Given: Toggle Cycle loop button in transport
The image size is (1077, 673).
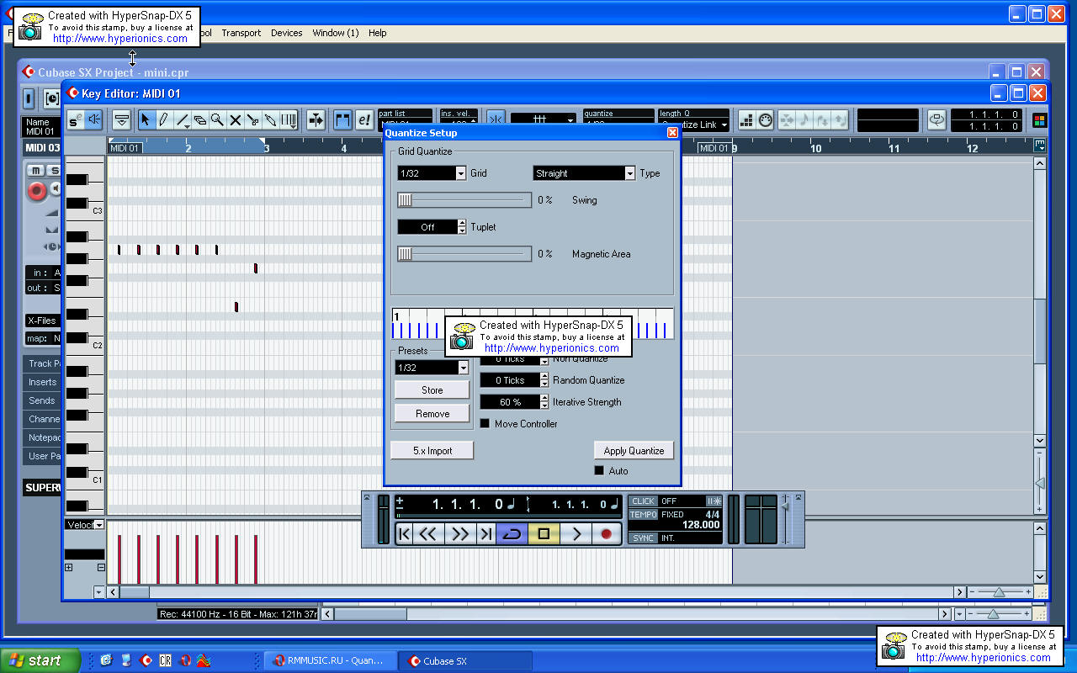Looking at the screenshot, I should tap(512, 533).
